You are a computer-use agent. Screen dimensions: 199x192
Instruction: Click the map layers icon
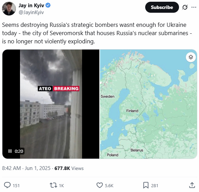pos(191,57)
